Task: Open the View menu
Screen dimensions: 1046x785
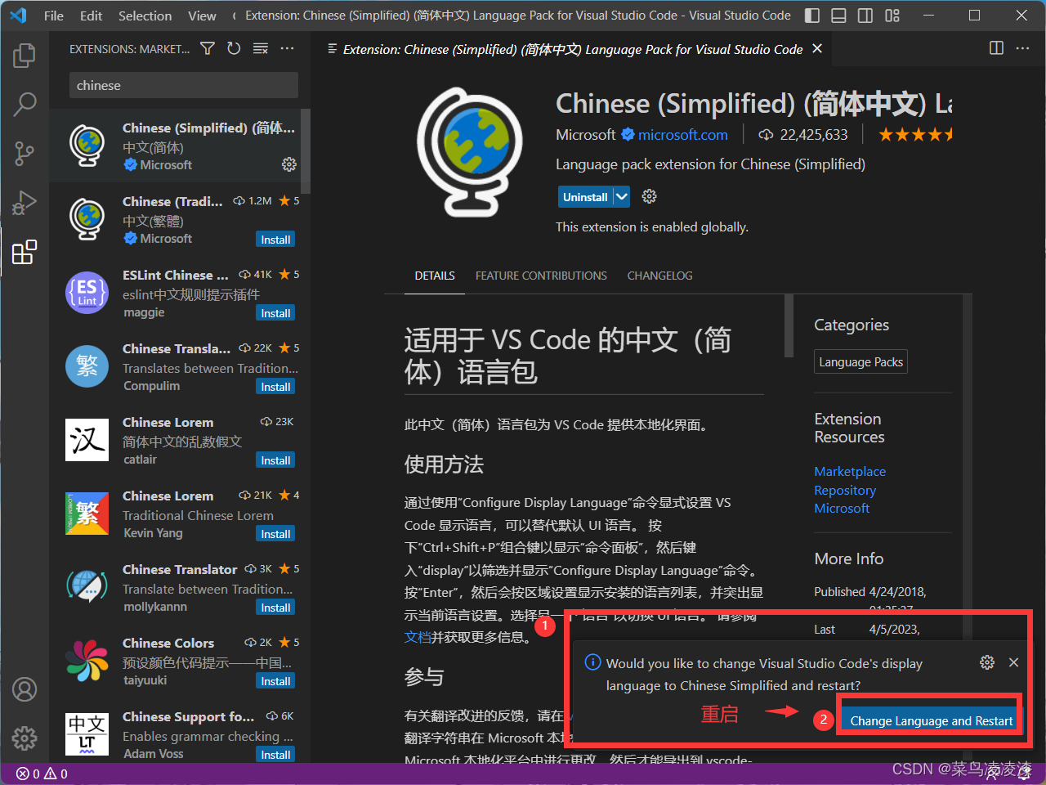Action: click(202, 16)
